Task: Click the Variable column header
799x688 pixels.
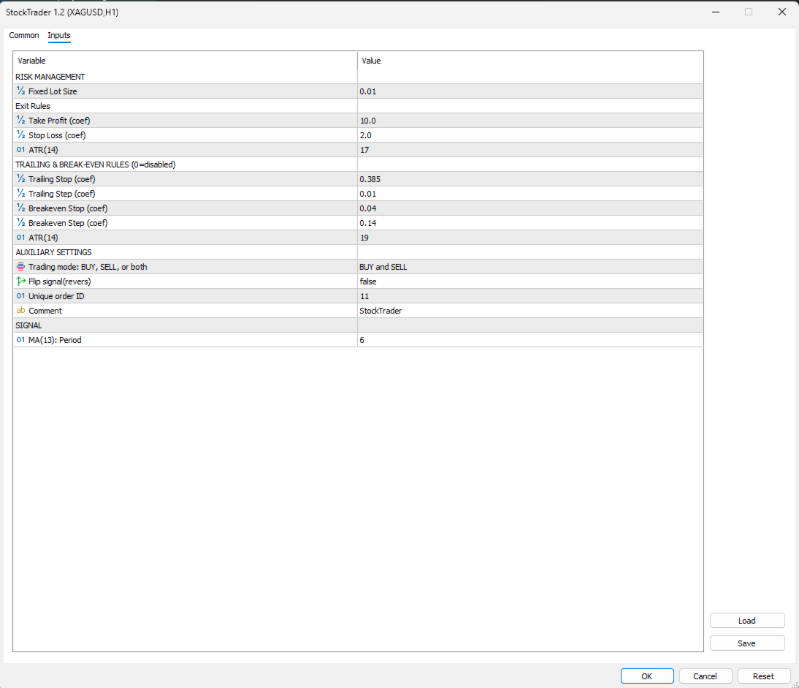Action: point(186,61)
